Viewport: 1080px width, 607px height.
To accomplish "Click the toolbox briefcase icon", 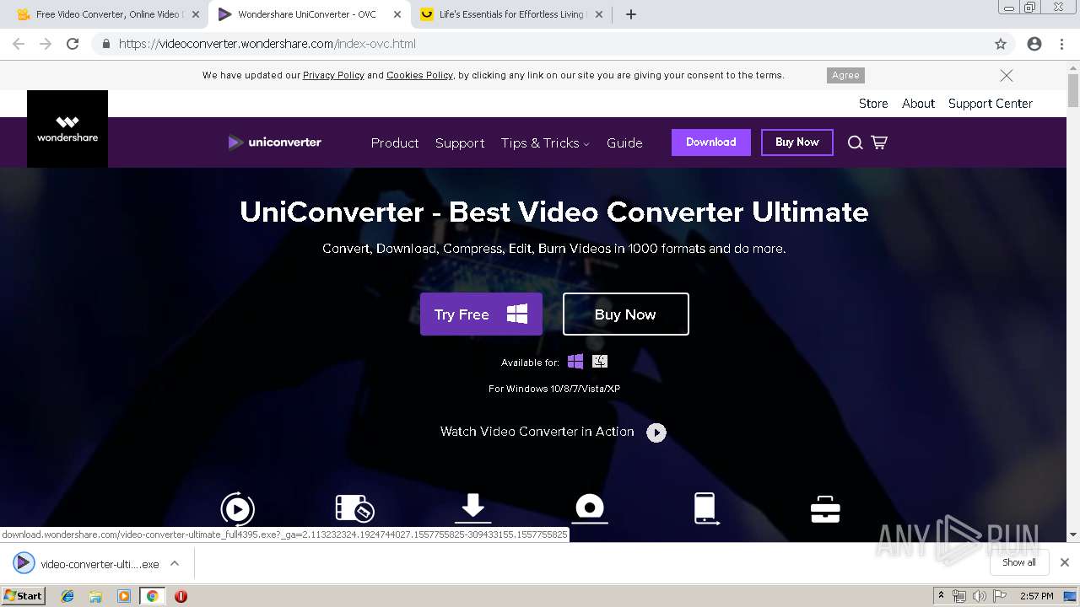I will click(x=824, y=509).
